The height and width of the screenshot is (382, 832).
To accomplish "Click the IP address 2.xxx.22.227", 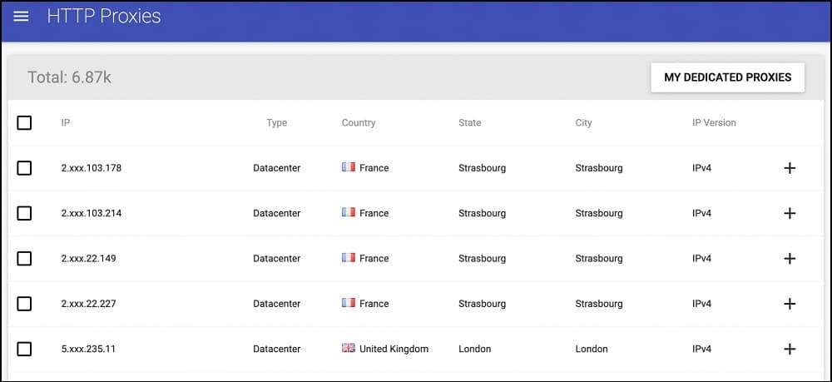I will coord(89,304).
